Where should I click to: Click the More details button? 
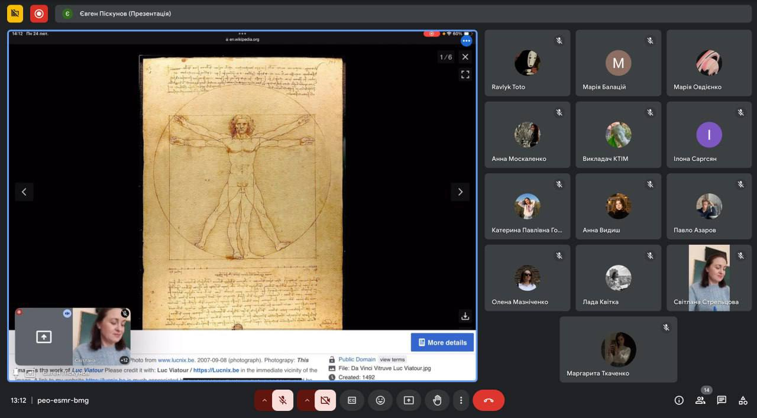[x=442, y=342]
